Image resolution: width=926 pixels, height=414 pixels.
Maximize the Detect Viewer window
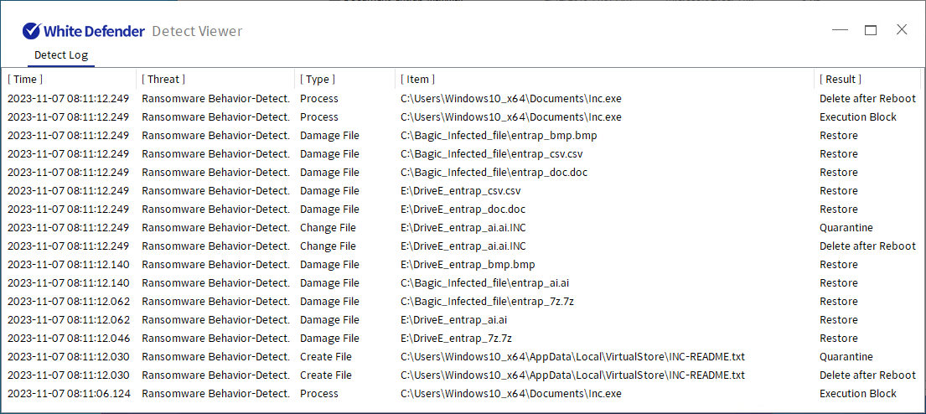871,30
